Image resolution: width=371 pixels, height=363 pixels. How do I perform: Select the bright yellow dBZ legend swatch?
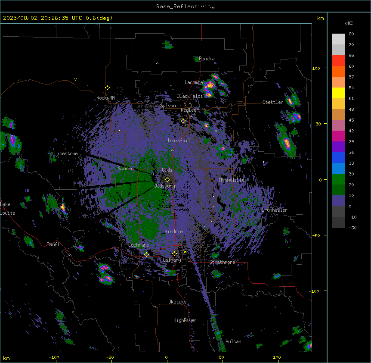(338, 93)
